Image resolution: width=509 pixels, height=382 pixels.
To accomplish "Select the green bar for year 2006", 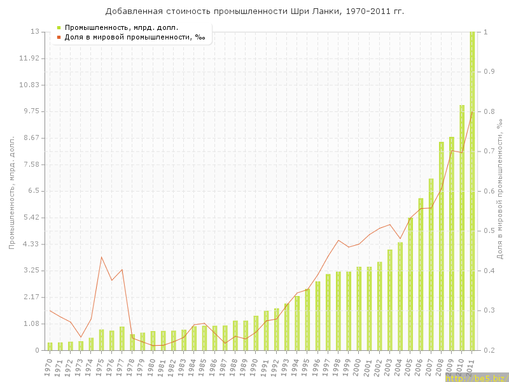I will (421, 274).
